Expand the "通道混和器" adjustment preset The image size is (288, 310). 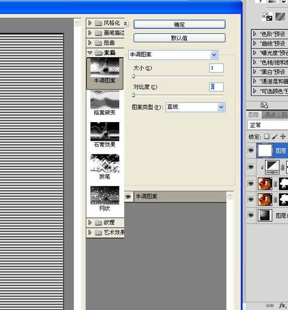[255, 81]
